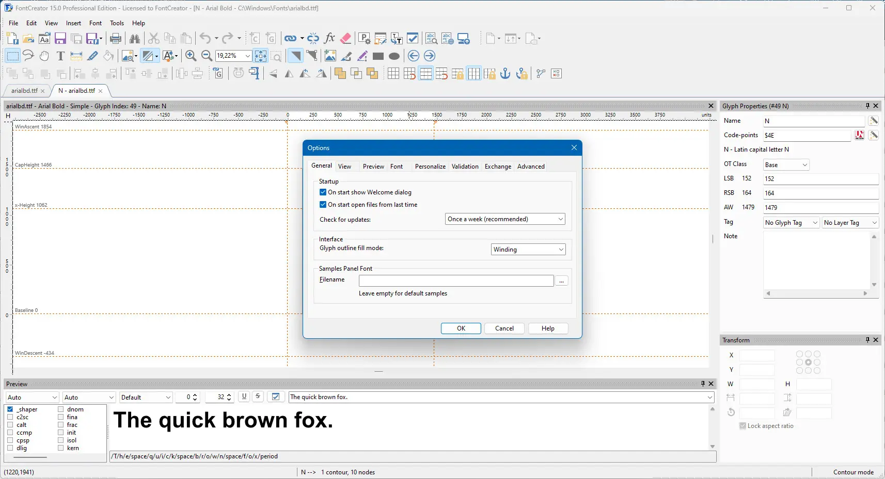This screenshot has height=479, width=885.
Task: Open the Check for updates dropdown
Action: click(x=505, y=219)
